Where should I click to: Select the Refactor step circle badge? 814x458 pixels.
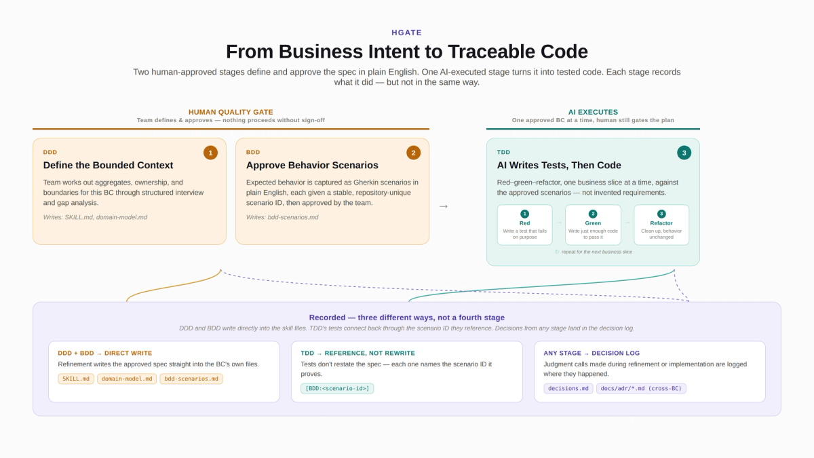coord(661,214)
